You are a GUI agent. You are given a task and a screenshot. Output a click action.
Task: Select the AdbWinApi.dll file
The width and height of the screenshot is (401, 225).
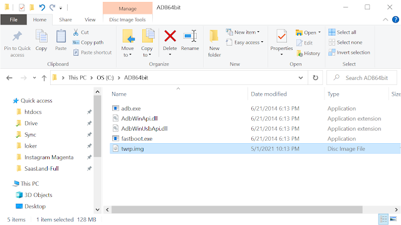point(139,118)
